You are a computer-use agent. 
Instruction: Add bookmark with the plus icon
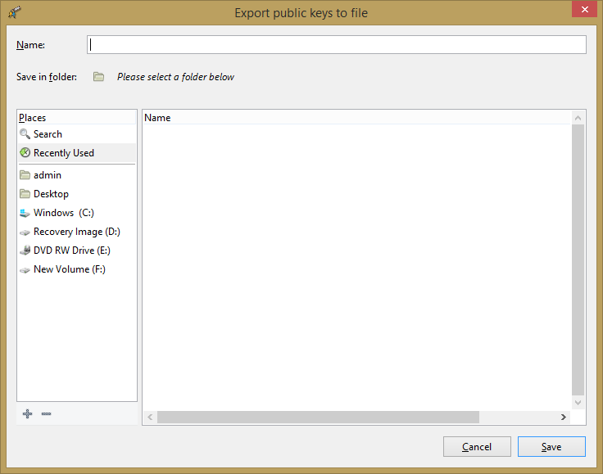click(x=27, y=414)
